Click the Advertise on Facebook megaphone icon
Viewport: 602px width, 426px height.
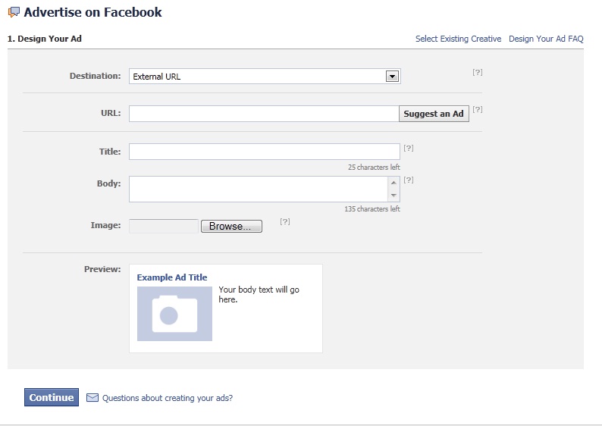pyautogui.click(x=14, y=12)
